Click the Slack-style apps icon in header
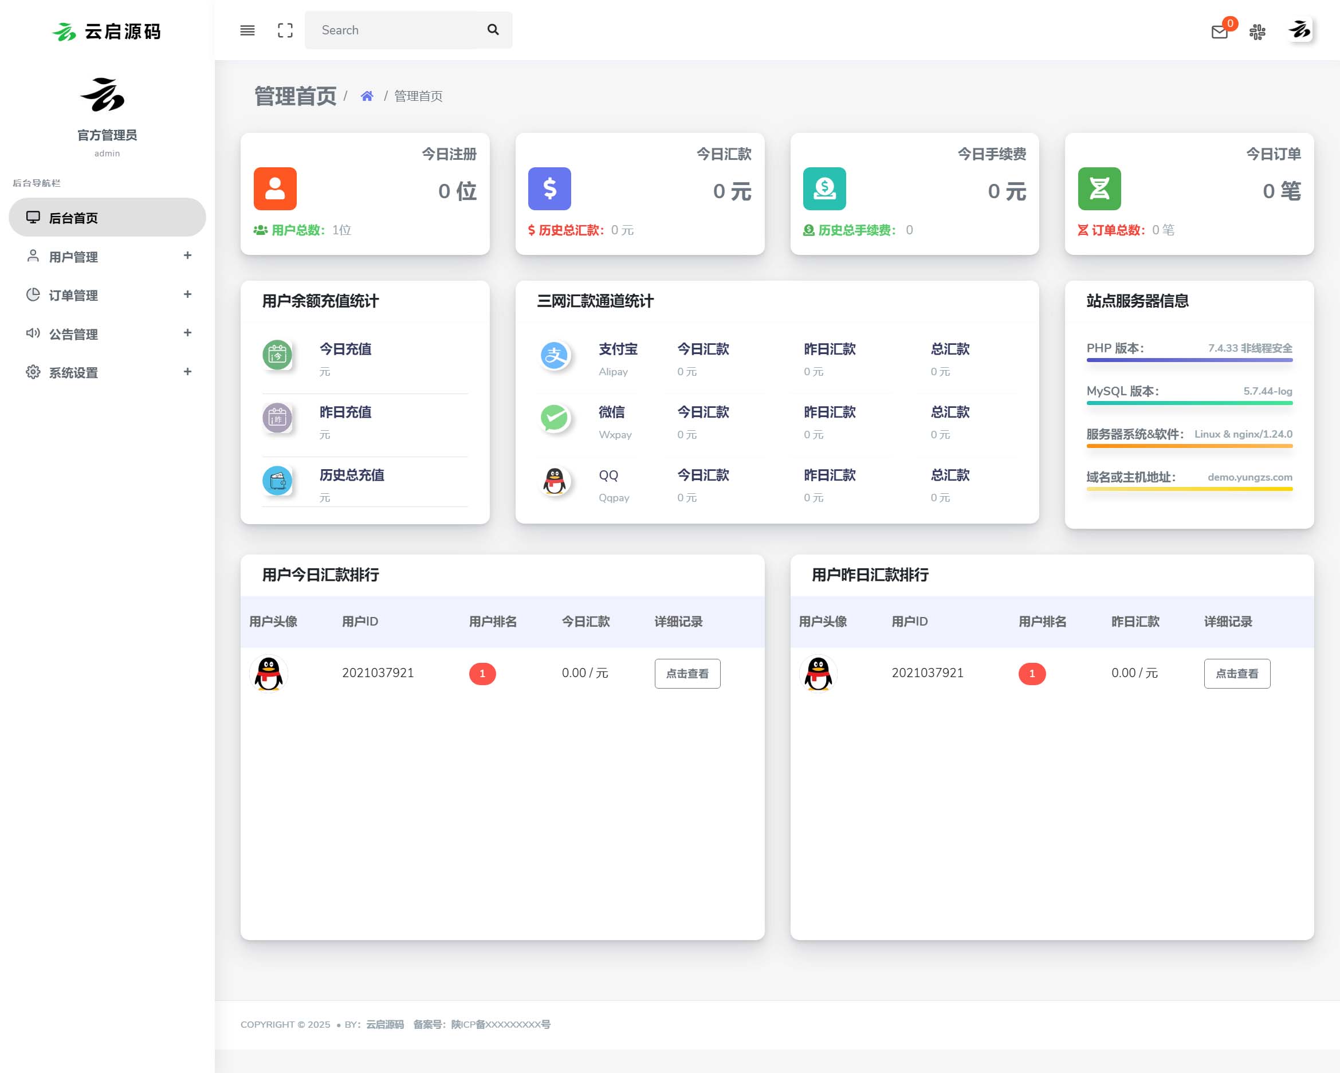 1258,32
